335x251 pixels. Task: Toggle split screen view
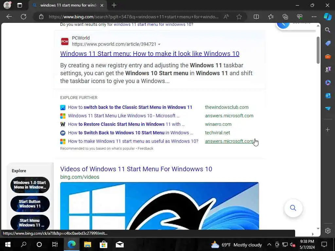(x=256, y=17)
